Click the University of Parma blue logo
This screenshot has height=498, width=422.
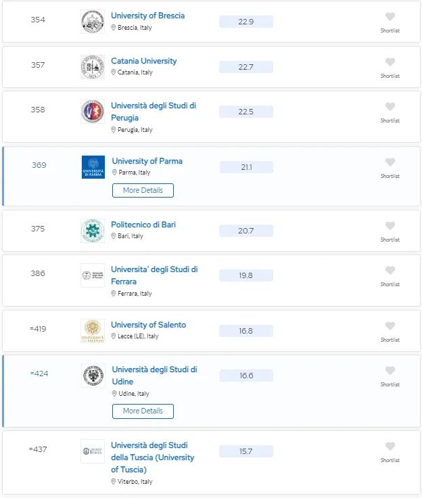93,167
